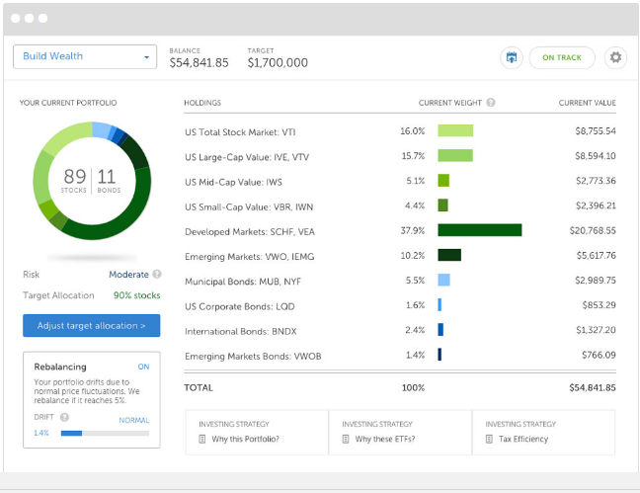Click the drift progress bar

[x=105, y=434]
